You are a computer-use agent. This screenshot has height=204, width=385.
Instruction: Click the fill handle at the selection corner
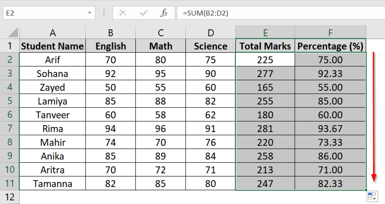click(365, 190)
